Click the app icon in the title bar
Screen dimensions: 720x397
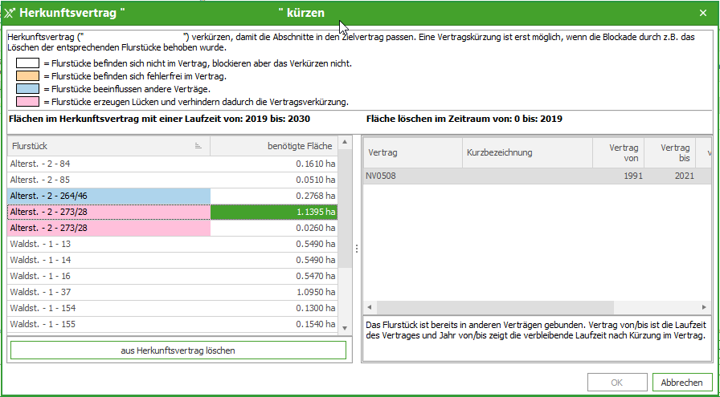point(10,13)
